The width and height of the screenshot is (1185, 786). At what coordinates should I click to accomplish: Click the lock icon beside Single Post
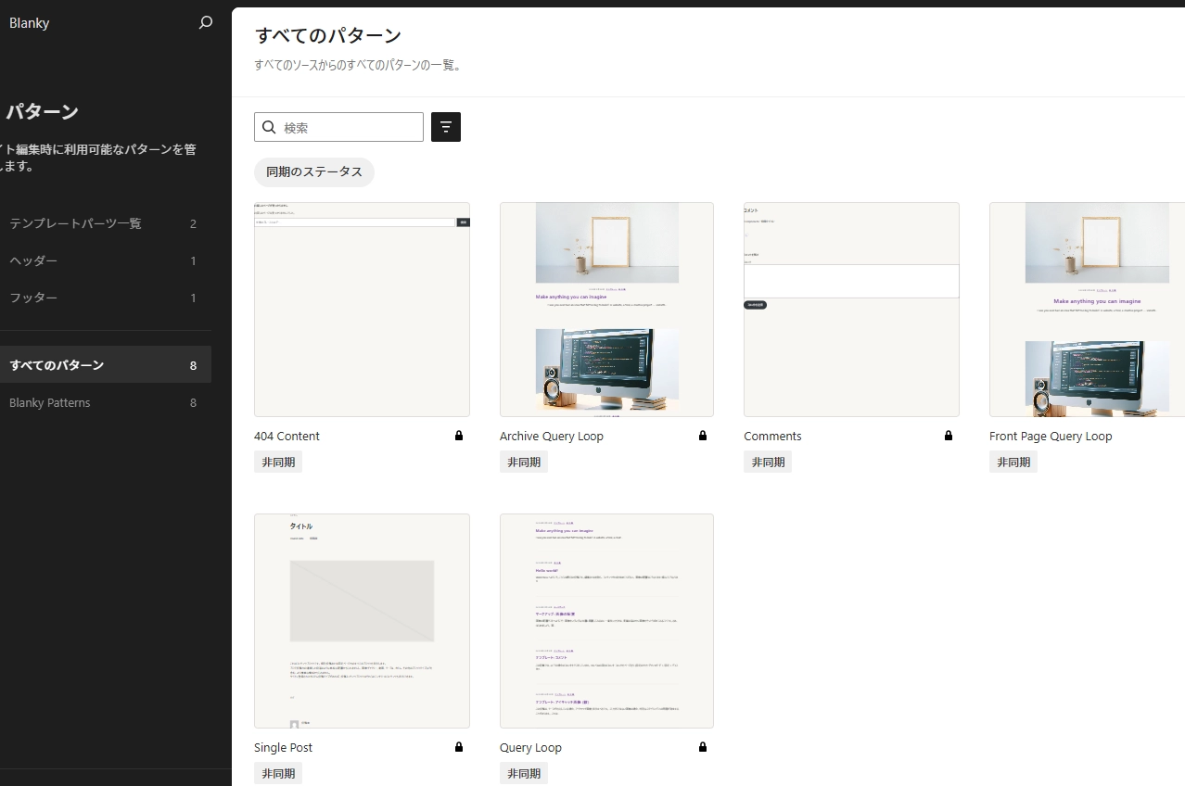coord(459,747)
